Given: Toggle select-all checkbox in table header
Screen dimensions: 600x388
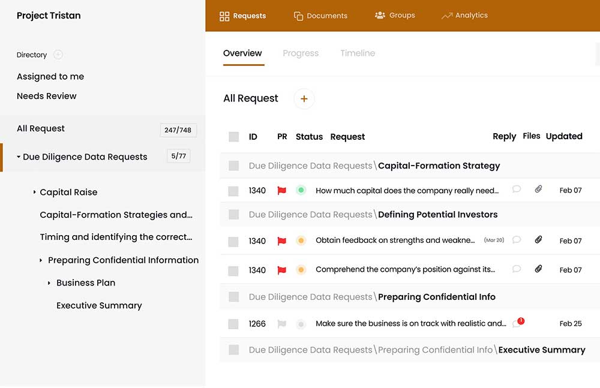Looking at the screenshot, I should point(234,137).
